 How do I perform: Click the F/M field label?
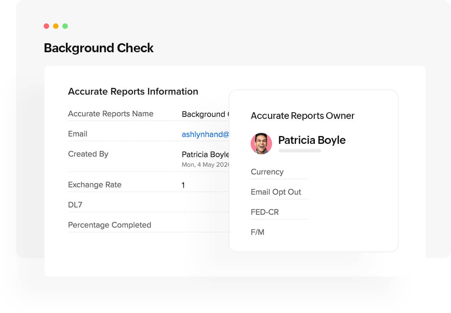258,232
